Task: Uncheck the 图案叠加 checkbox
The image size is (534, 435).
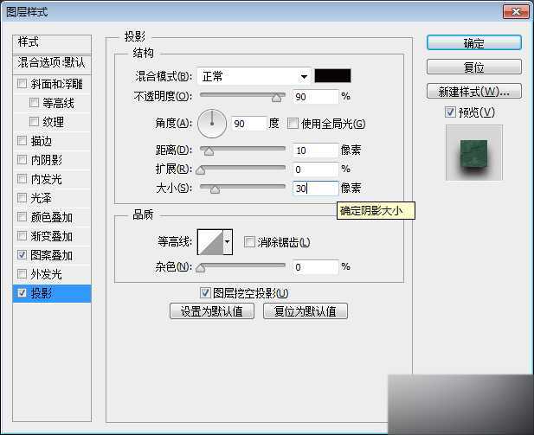Action: (22, 254)
